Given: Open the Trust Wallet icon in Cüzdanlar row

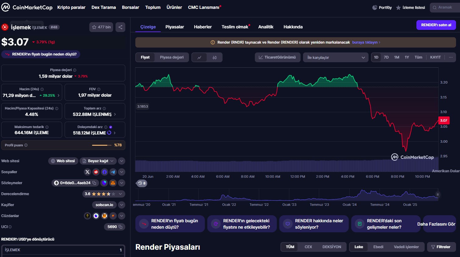Looking at the screenshot, I should point(96,216).
